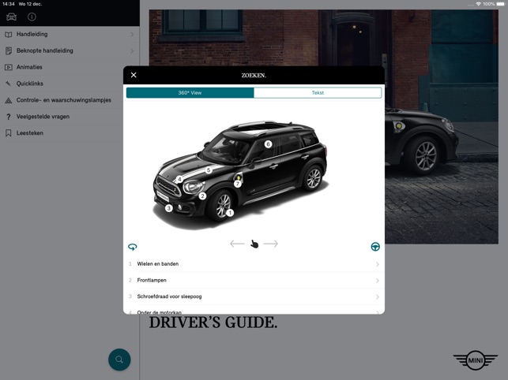Switch to the Tekst tab
The width and height of the screenshot is (508, 380).
pos(318,93)
